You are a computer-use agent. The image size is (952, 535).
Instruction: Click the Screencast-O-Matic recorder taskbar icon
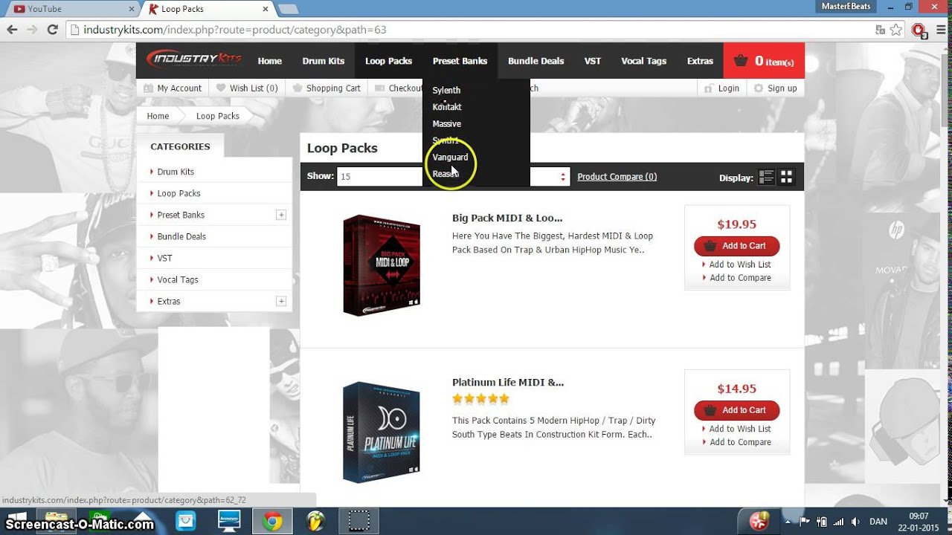(359, 521)
